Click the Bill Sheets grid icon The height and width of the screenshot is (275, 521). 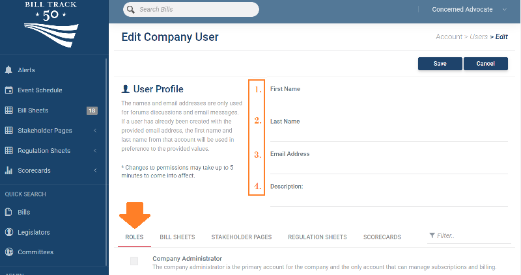coord(8,111)
